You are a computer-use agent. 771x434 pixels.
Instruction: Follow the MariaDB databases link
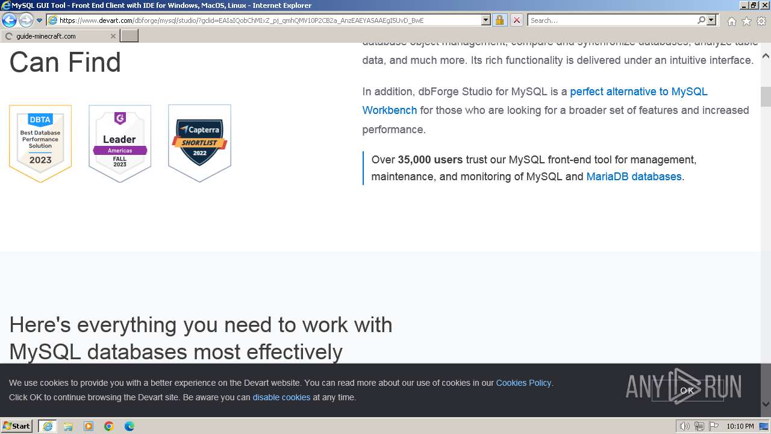(634, 177)
